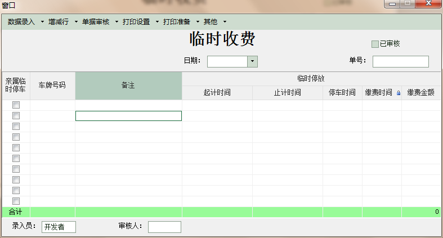Open the 日期 dropdown arrow
The width and height of the screenshot is (443, 238).
[x=253, y=61]
